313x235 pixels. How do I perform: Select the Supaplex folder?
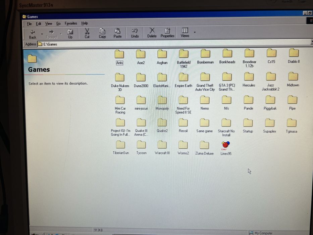point(269,126)
